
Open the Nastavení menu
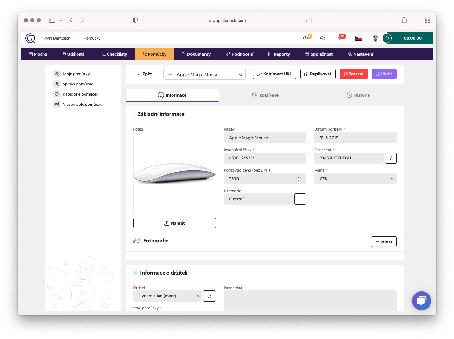pyautogui.click(x=361, y=54)
